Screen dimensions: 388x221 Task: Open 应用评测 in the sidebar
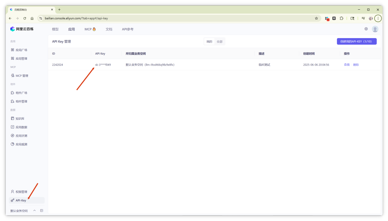click(19, 136)
